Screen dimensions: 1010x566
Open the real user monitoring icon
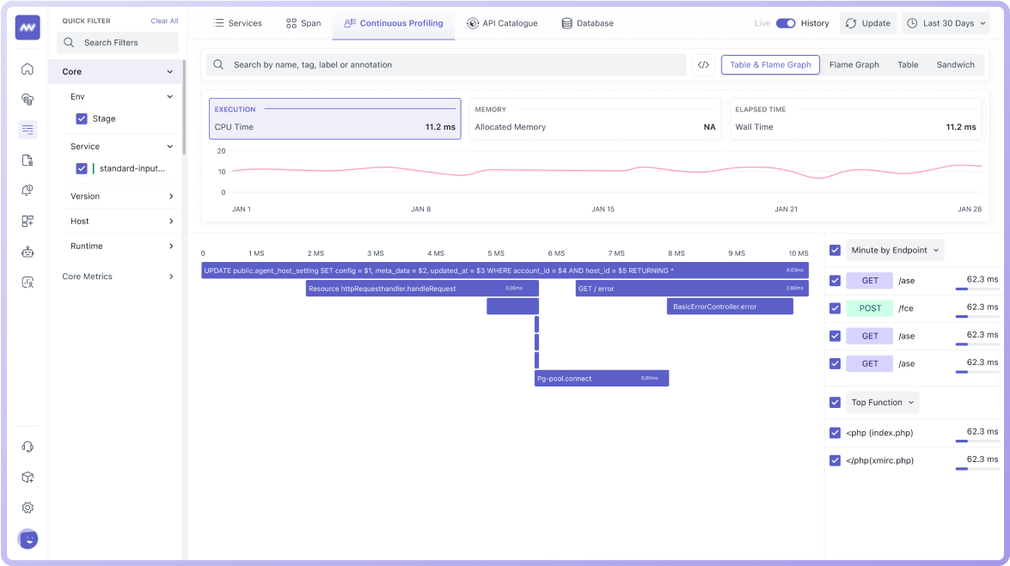[x=28, y=282]
